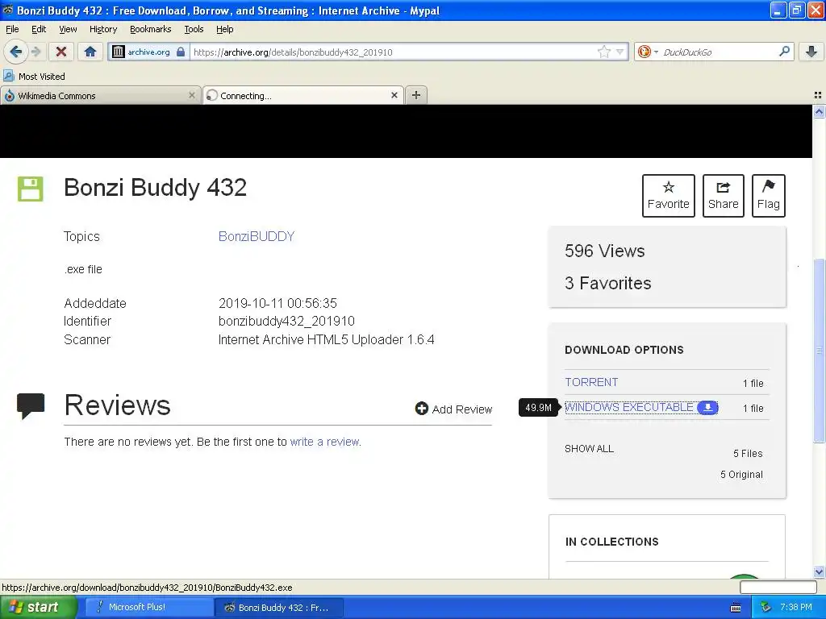Screen dimensions: 826x619
Task: Close the Connecting... tab
Action: 394,95
